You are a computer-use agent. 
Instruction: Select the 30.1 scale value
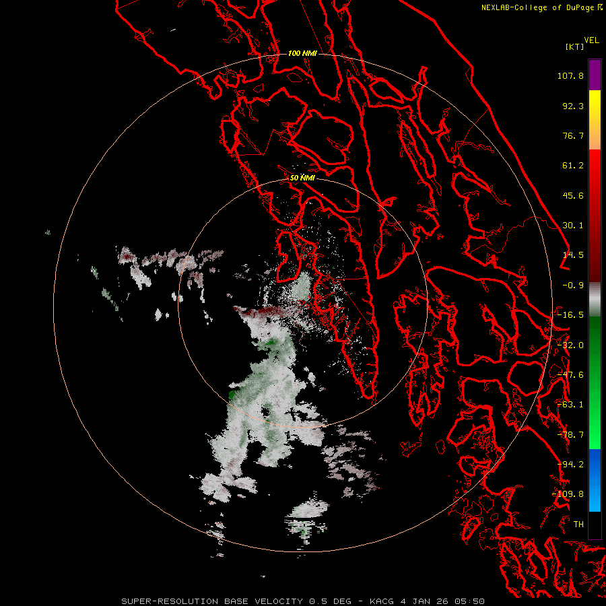pos(573,226)
